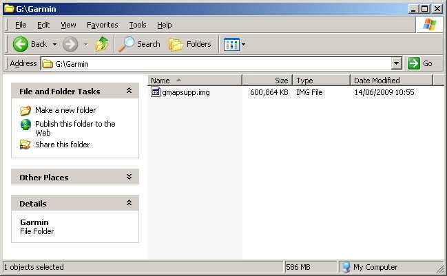Open the Tools menu
This screenshot has height=276, width=447.
click(x=138, y=25)
